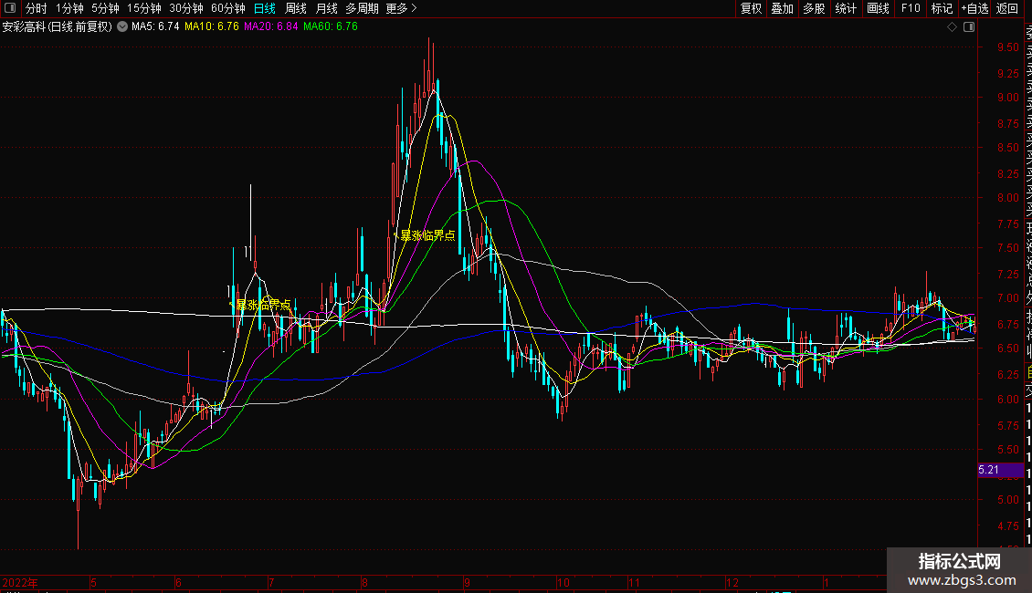Viewport: 1032px width, 593px height.
Task: Click the green MA60: 6.76 label
Action: coord(331,27)
